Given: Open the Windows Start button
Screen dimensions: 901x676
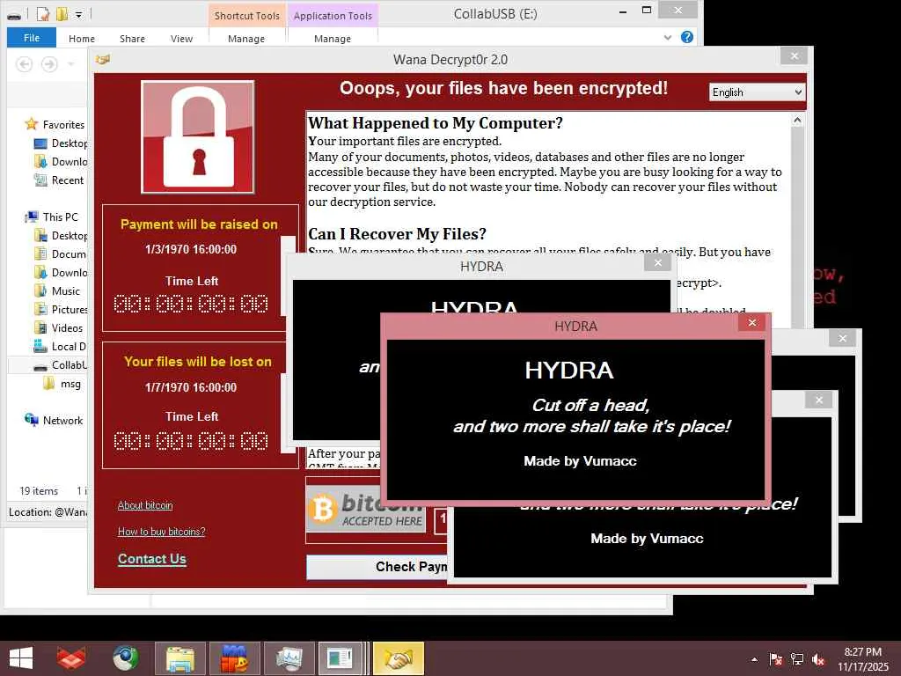Looking at the screenshot, I should [x=21, y=658].
